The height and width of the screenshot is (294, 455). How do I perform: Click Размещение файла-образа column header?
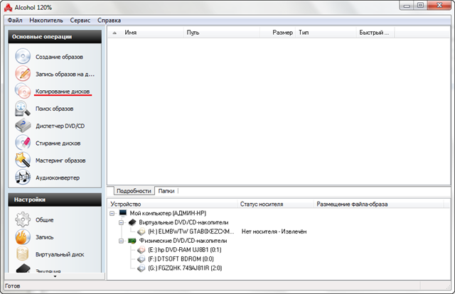[x=379, y=204]
